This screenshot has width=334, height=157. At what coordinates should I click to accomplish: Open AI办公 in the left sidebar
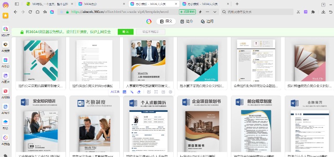[x=5, y=62]
